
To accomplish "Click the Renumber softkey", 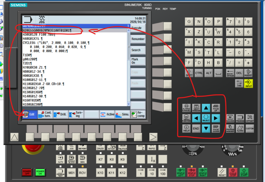I will 138,39.
